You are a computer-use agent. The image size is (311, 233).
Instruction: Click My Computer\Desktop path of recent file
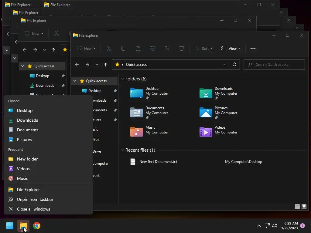coord(243,162)
